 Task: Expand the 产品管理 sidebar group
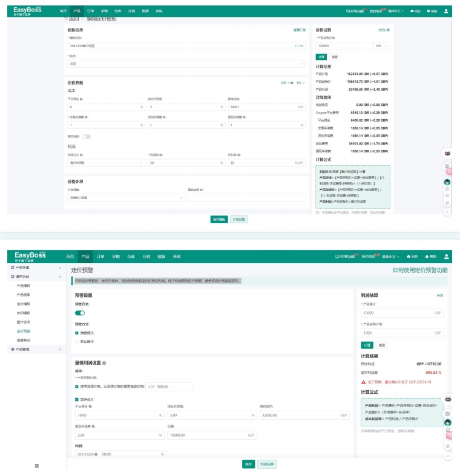click(x=36, y=349)
